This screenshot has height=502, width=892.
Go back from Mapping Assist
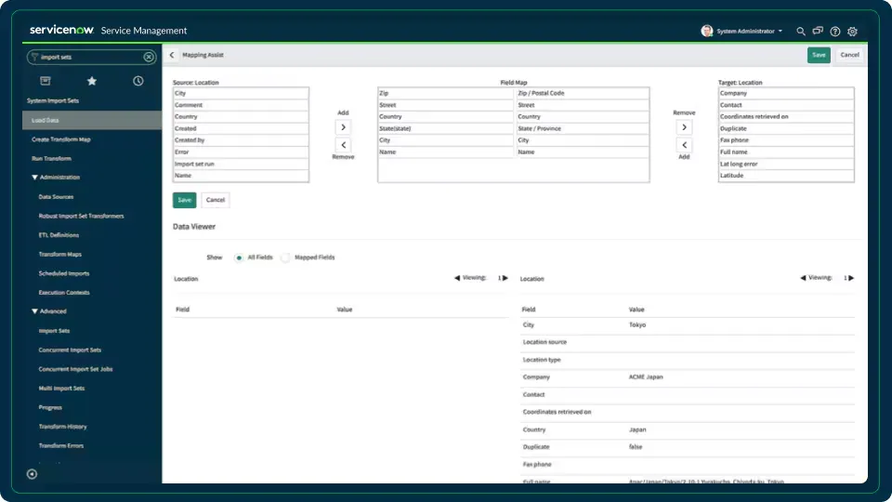(172, 55)
